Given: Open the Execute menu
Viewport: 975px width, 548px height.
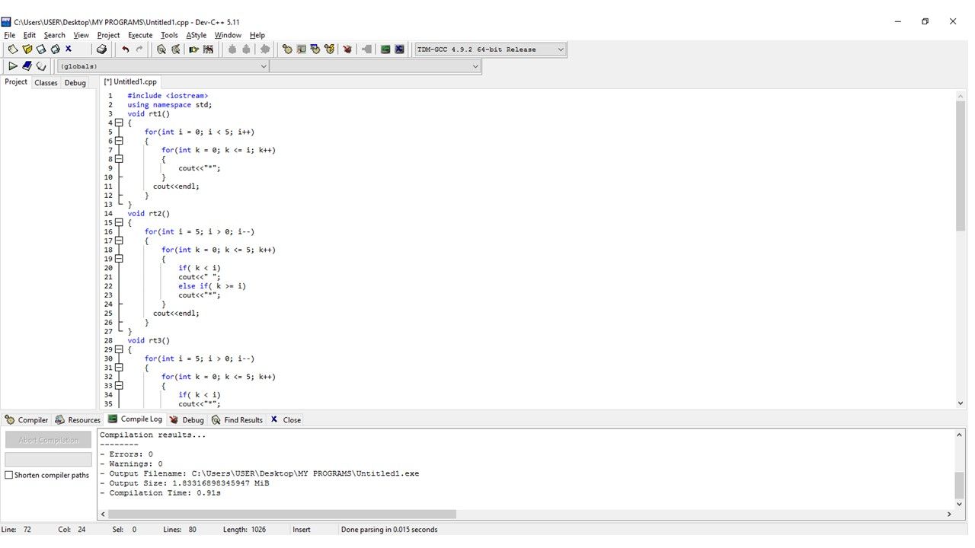Looking at the screenshot, I should tap(139, 35).
